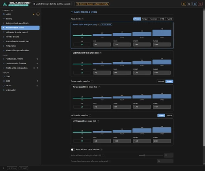The height and width of the screenshot is (171, 205).
Task: Set eMTB assist based on Torque
Action: (169, 115)
